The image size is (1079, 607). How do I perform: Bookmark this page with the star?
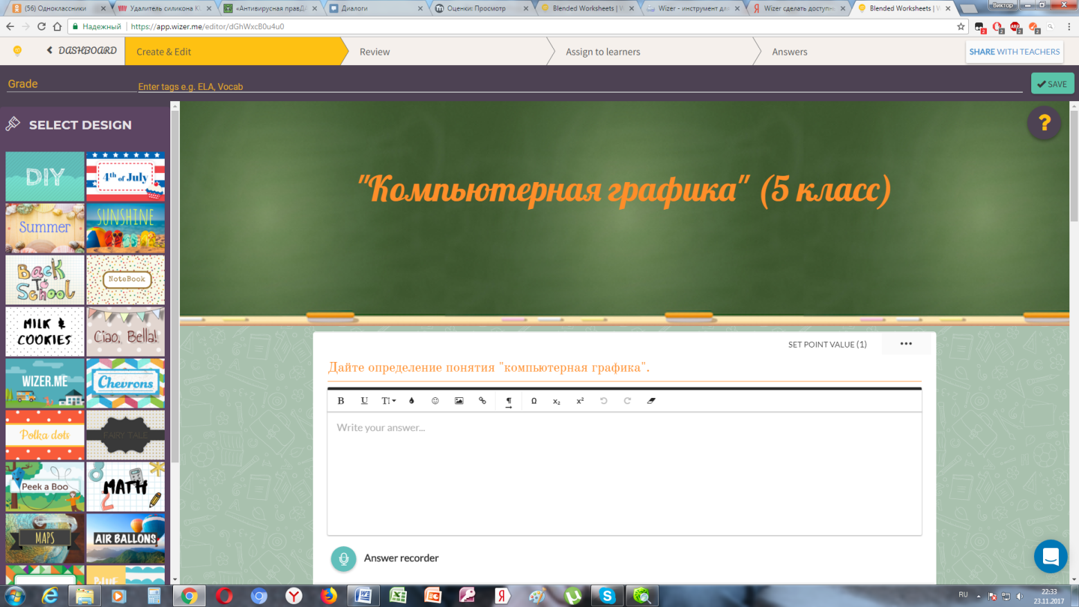pos(961,26)
